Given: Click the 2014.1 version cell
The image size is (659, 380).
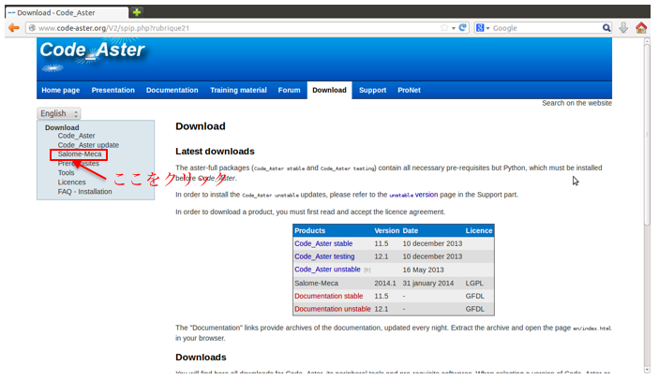Looking at the screenshot, I should click(385, 283).
